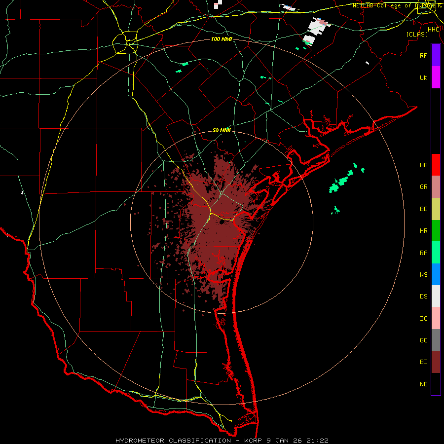Click the RF purple legend swatch

tap(436, 55)
